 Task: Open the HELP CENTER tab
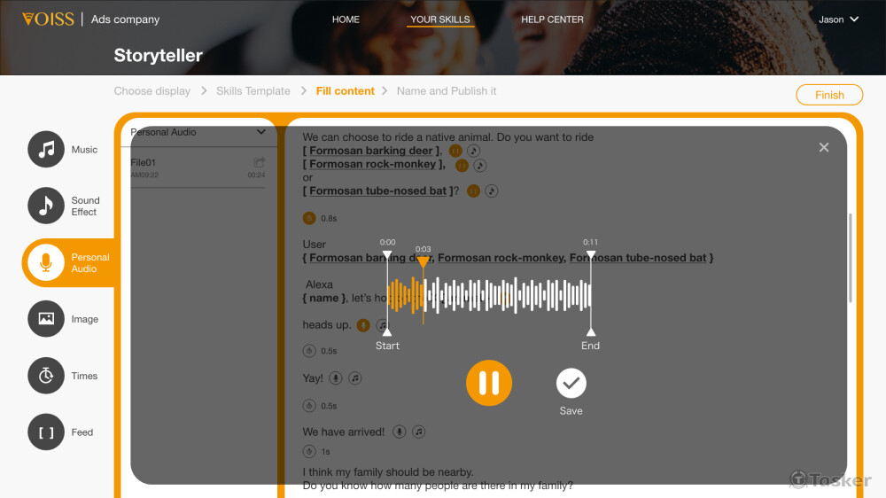[552, 19]
